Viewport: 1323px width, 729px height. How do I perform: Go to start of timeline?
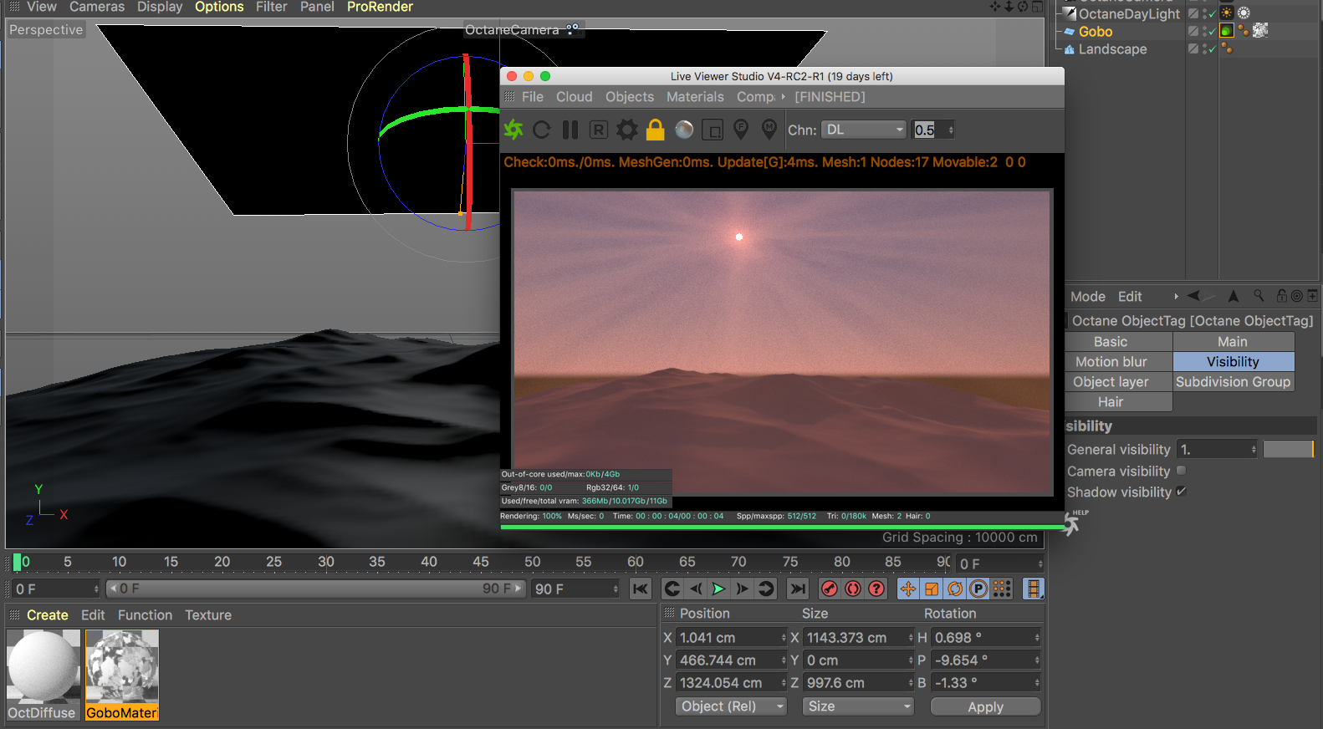pos(641,589)
